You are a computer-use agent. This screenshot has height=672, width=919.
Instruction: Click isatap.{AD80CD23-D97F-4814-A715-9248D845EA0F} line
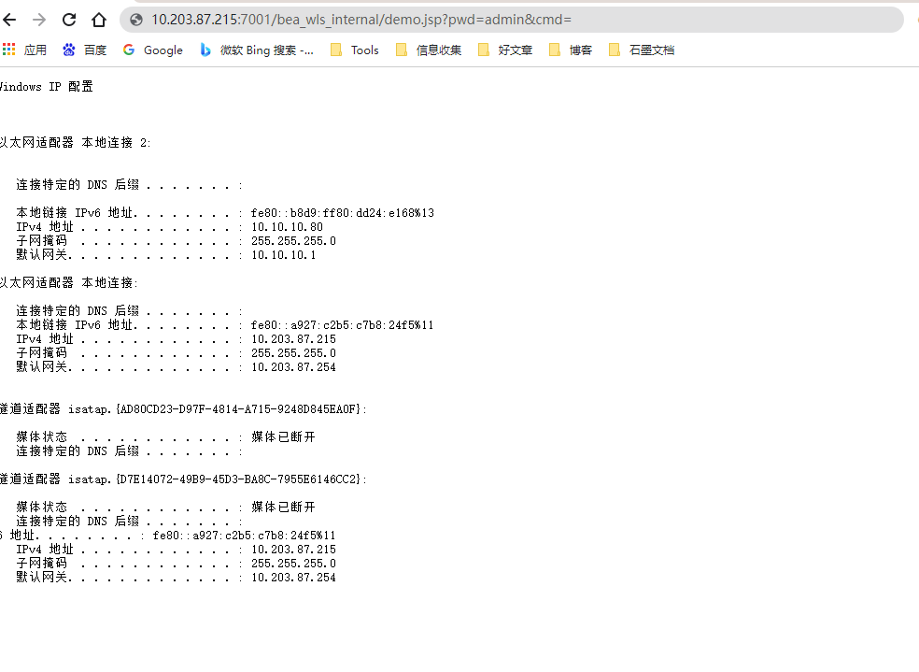pos(183,409)
